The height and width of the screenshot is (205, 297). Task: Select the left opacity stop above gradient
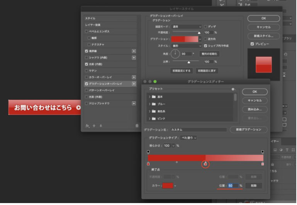pos(148,152)
